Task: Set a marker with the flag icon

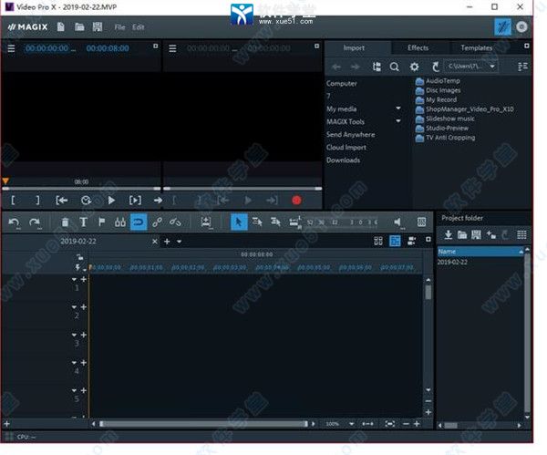Action: click(x=101, y=222)
